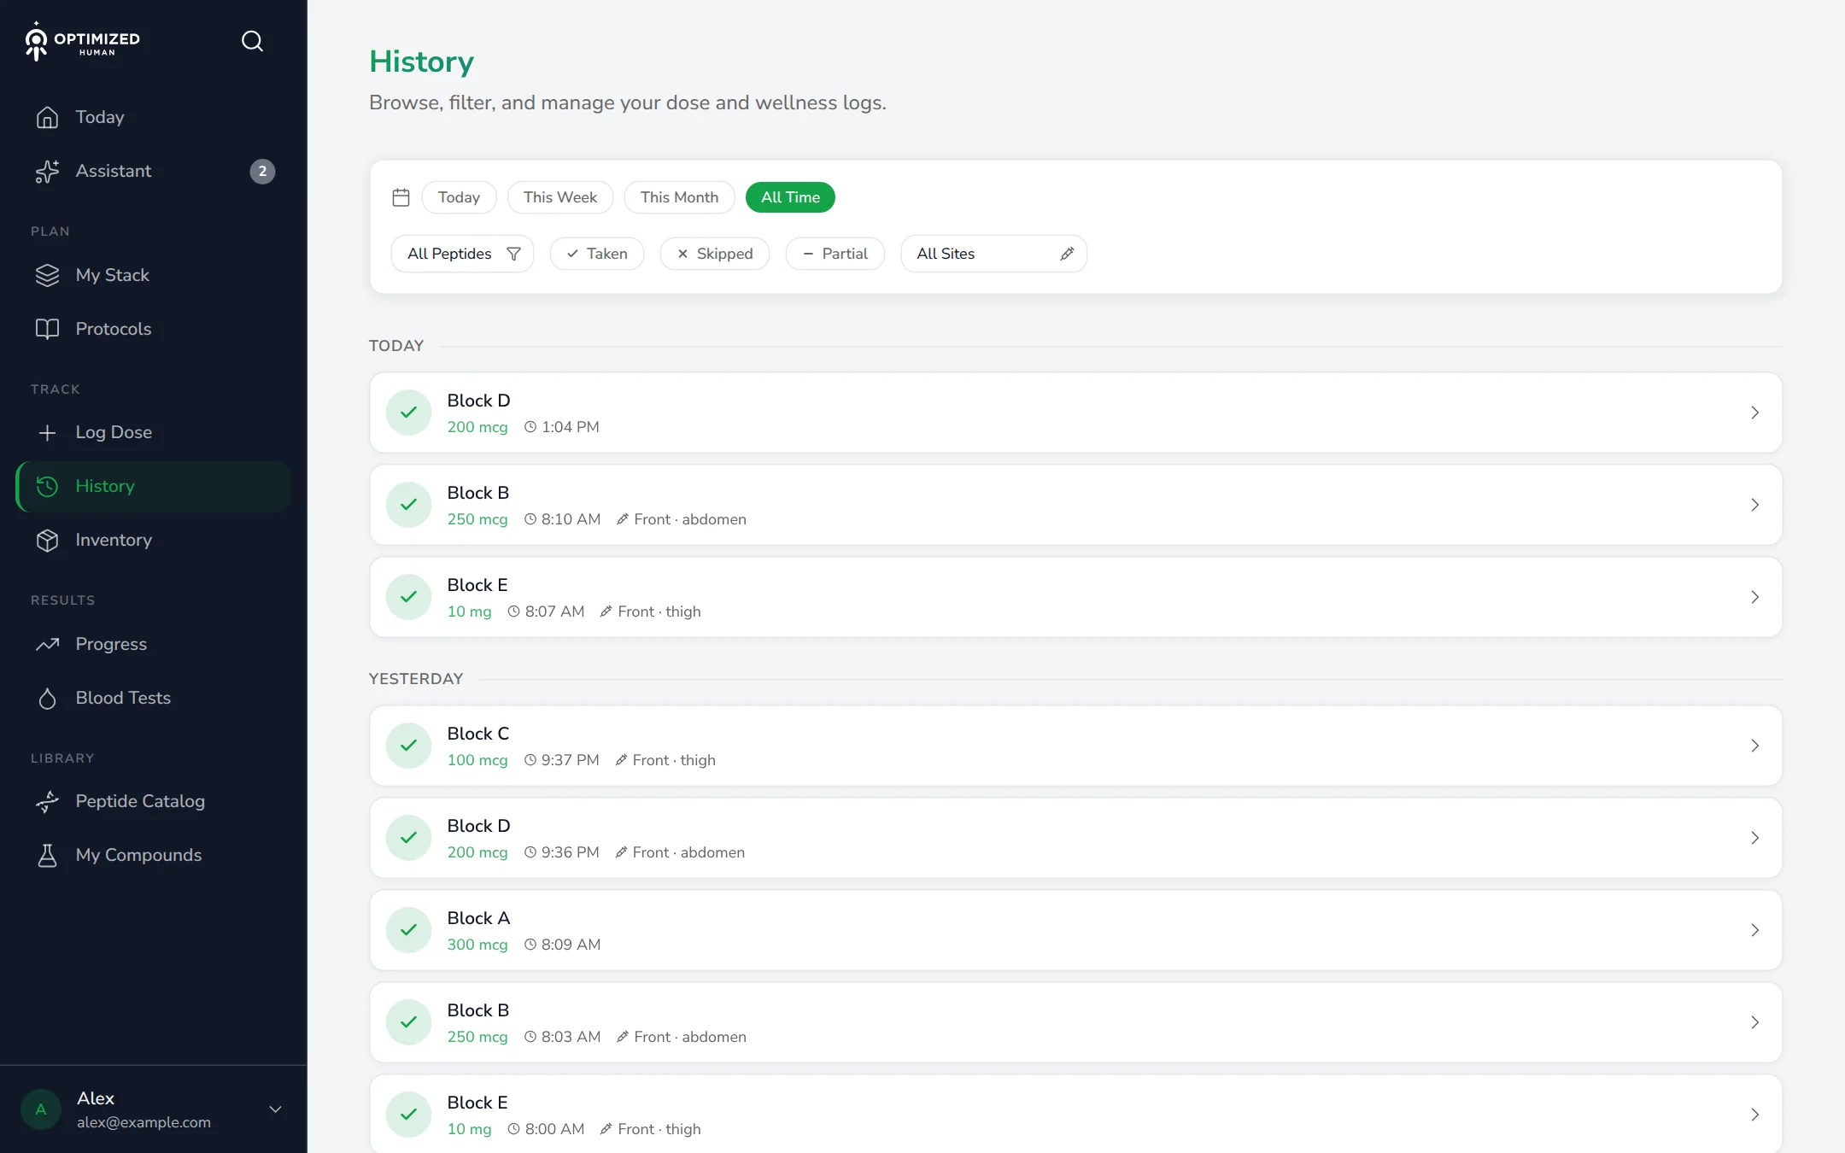Image resolution: width=1845 pixels, height=1153 pixels.
Task: Filter history to This Month
Action: click(x=679, y=197)
